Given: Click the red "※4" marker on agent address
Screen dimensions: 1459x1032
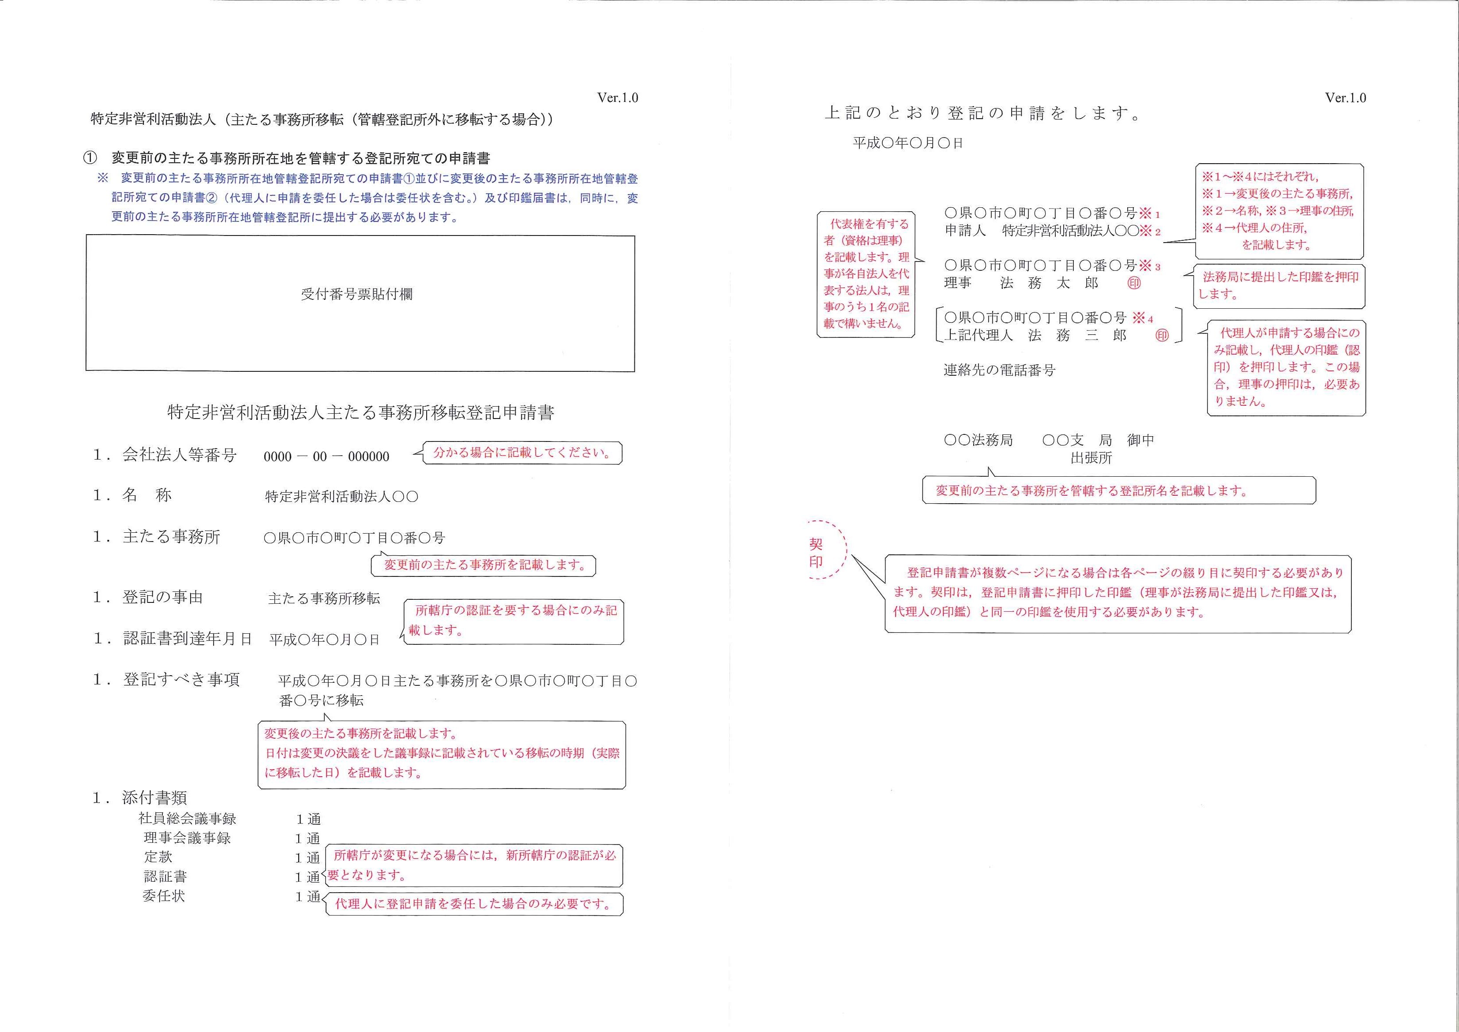Looking at the screenshot, I should [x=1142, y=318].
